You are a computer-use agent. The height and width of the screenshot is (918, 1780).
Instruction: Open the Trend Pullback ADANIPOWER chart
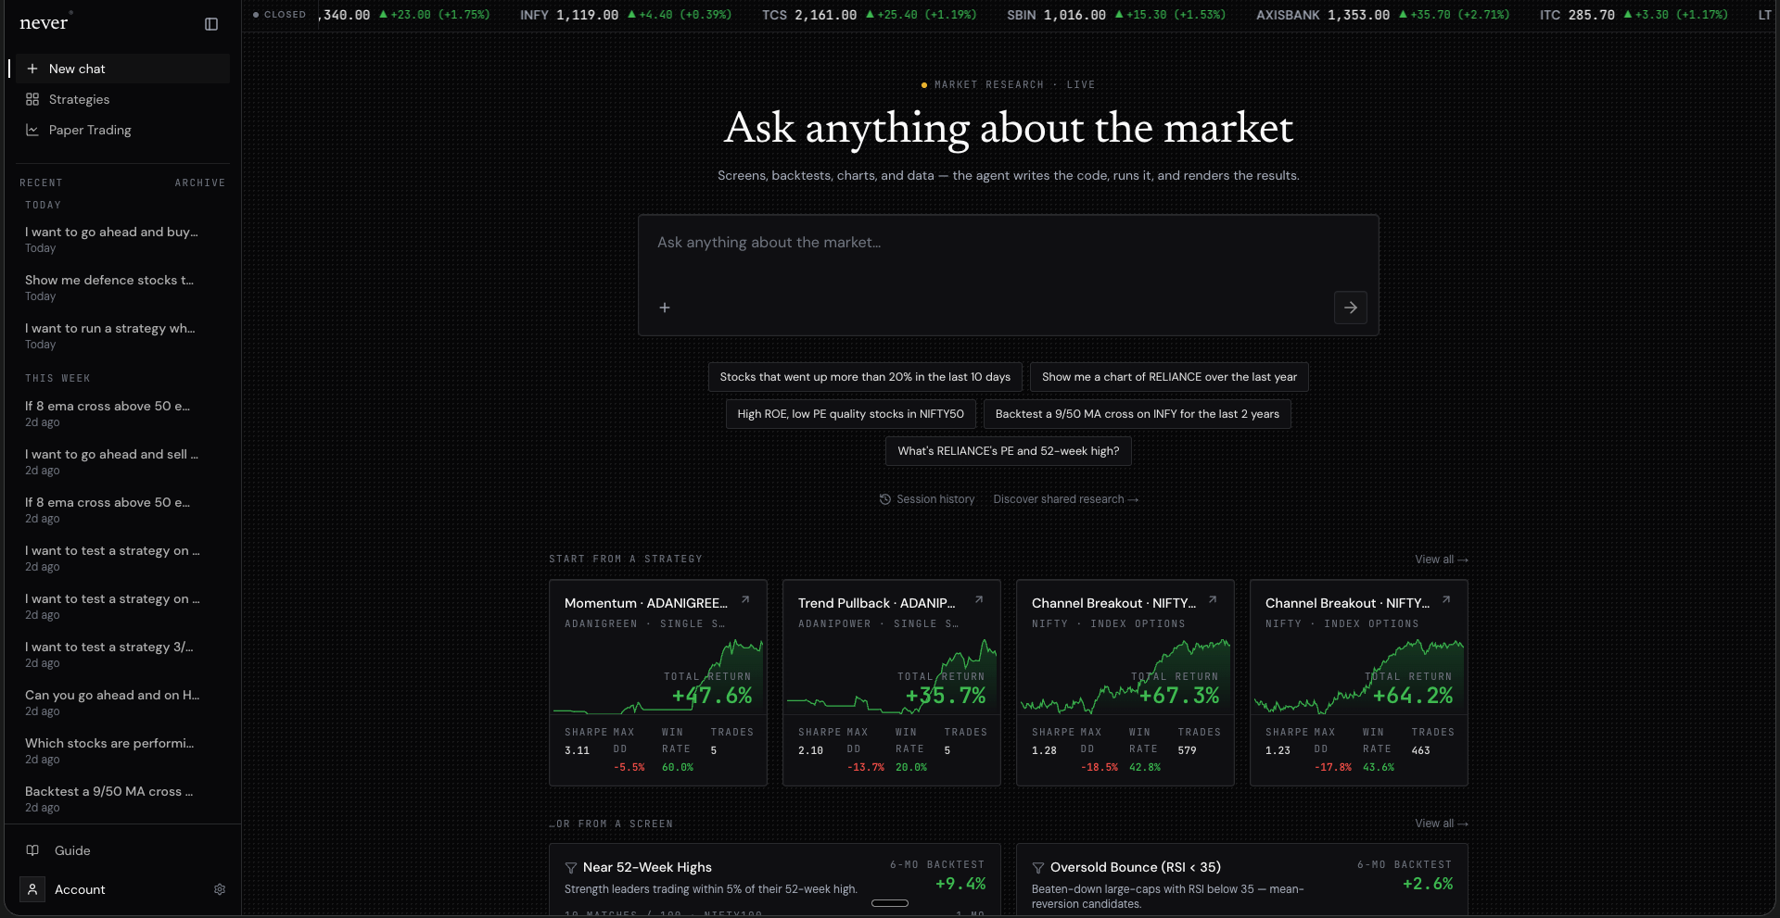[892, 676]
